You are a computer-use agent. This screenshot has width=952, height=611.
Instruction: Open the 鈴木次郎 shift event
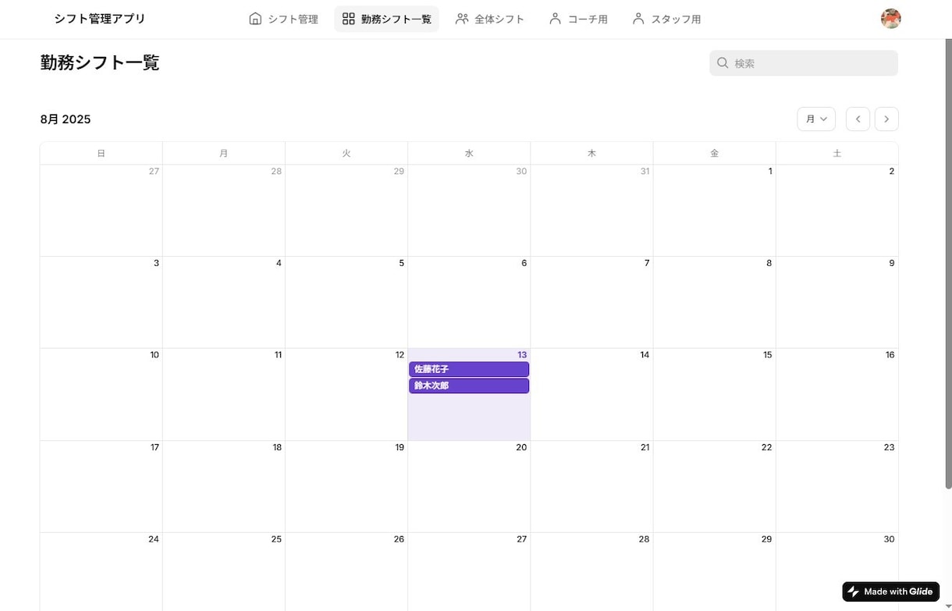point(469,385)
